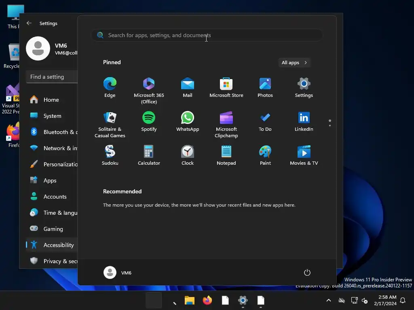
Task: Go to next page of pinned apps
Action: click(x=330, y=126)
